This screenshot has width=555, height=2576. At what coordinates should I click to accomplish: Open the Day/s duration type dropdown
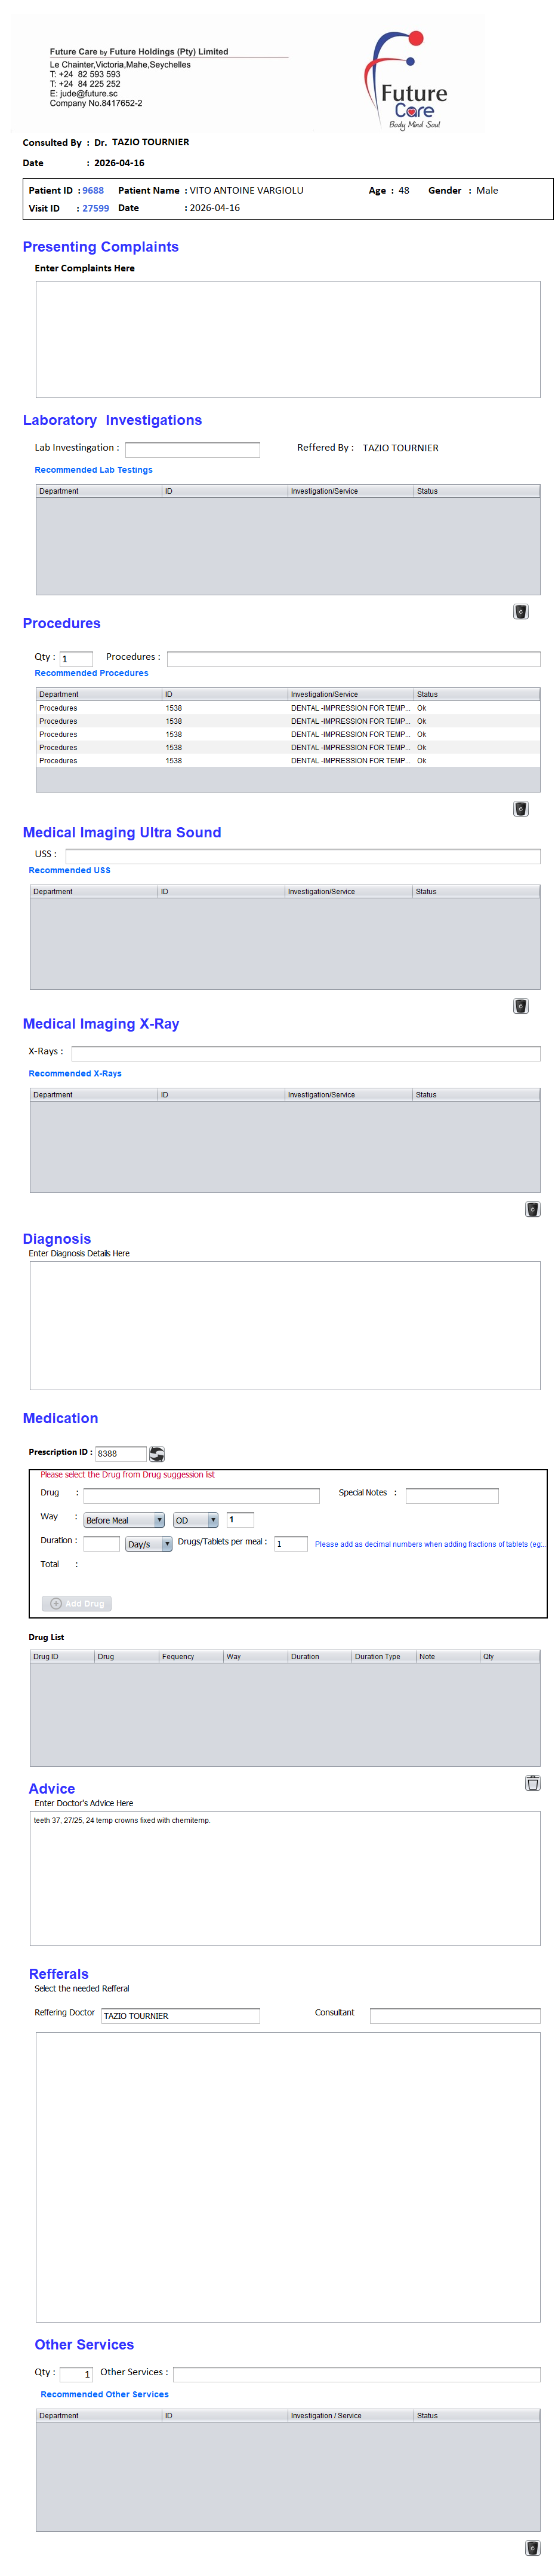[x=149, y=1543]
